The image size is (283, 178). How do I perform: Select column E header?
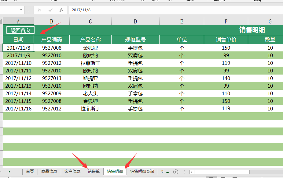182,21
